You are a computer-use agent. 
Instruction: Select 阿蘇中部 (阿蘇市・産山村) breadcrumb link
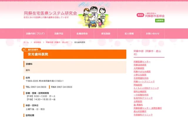coord(57,42)
